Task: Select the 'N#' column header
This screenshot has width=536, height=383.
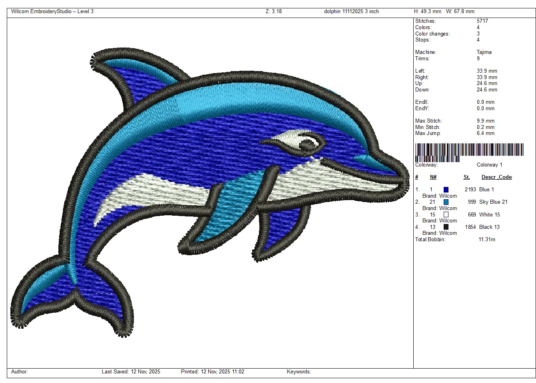Action: point(433,177)
